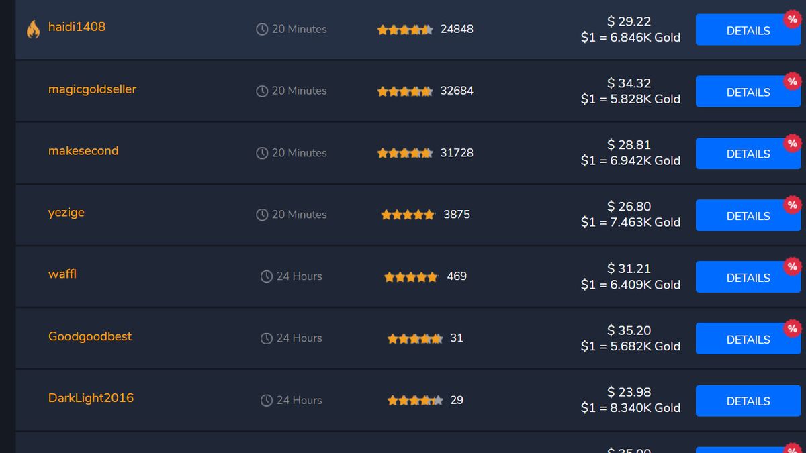806x453 pixels.
Task: Click the discount percent badge beside makesecond's DETAILS button
Action: [x=793, y=143]
